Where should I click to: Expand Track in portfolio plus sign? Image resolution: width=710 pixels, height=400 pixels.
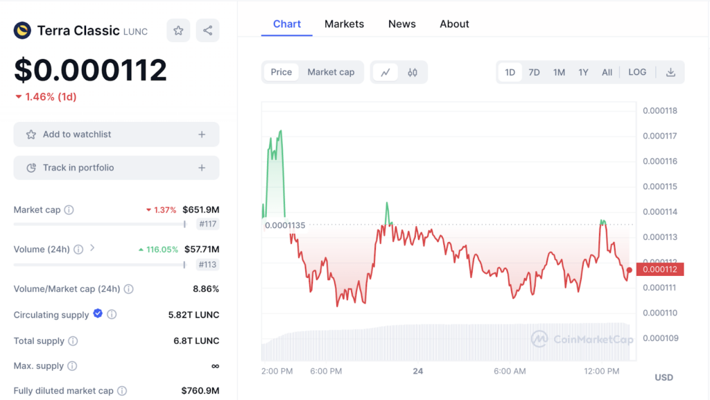202,168
